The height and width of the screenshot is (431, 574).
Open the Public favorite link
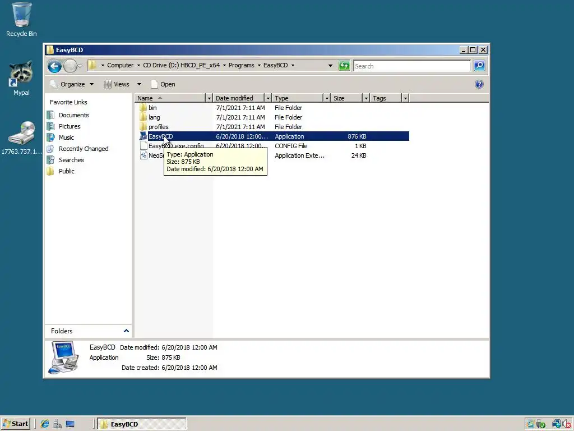click(x=66, y=171)
